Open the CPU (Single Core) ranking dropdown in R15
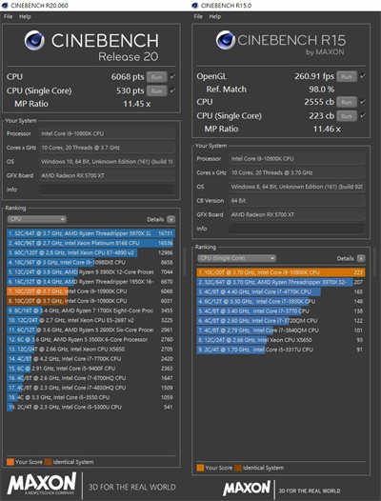The height and width of the screenshot is (501, 381). pyautogui.click(x=236, y=258)
